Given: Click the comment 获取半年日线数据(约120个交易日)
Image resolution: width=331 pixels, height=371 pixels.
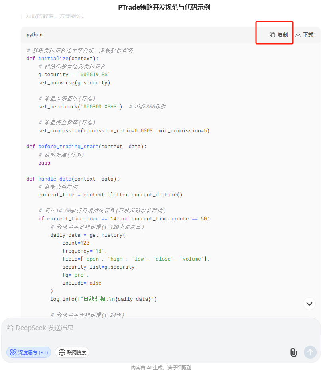Looking at the screenshot, I should click(x=97, y=227).
